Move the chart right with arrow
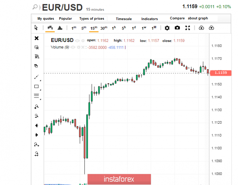The height and width of the screenshot is (185, 238). click(x=37, y=135)
